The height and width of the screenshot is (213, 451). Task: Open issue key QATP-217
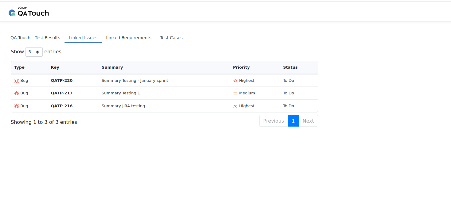tap(62, 93)
